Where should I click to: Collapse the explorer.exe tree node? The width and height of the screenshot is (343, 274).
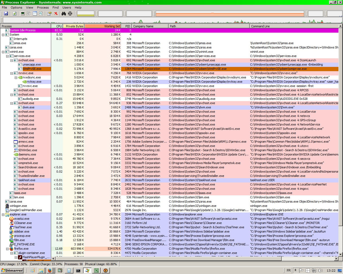3,214
